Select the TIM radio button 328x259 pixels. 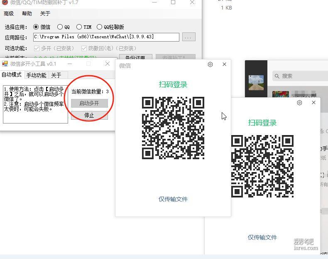pos(79,27)
